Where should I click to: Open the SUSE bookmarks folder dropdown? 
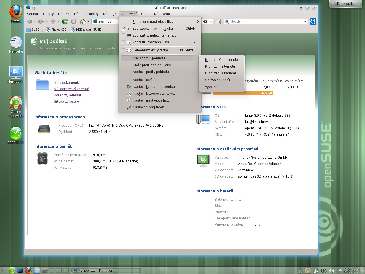pyautogui.click(x=42, y=30)
